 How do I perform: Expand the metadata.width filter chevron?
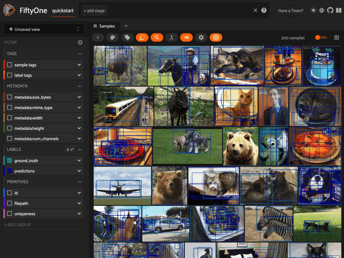coord(79,118)
